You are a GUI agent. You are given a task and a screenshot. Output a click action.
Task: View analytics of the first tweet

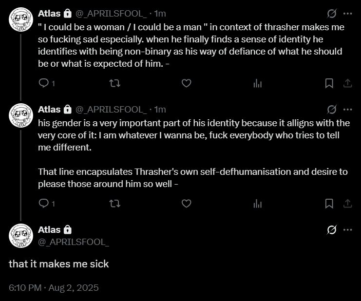257,83
